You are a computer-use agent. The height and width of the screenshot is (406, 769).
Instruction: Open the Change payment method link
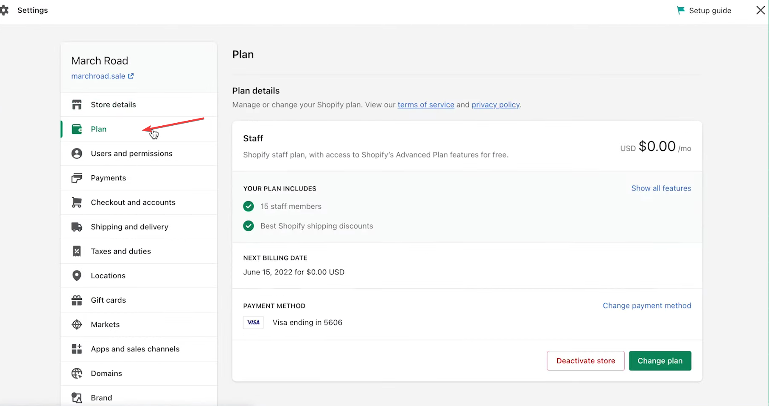(x=646, y=306)
